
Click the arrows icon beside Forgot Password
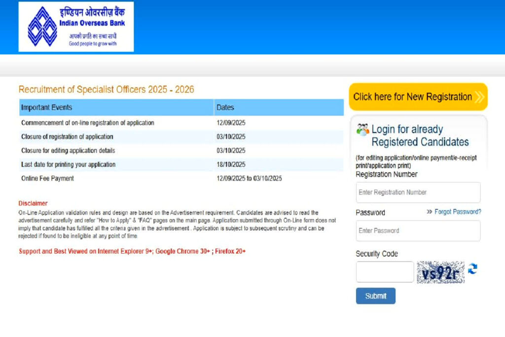click(429, 212)
